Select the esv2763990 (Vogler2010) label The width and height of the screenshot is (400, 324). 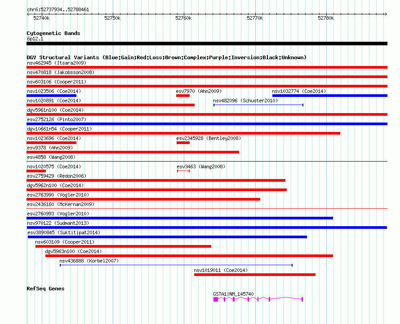pos(58,195)
